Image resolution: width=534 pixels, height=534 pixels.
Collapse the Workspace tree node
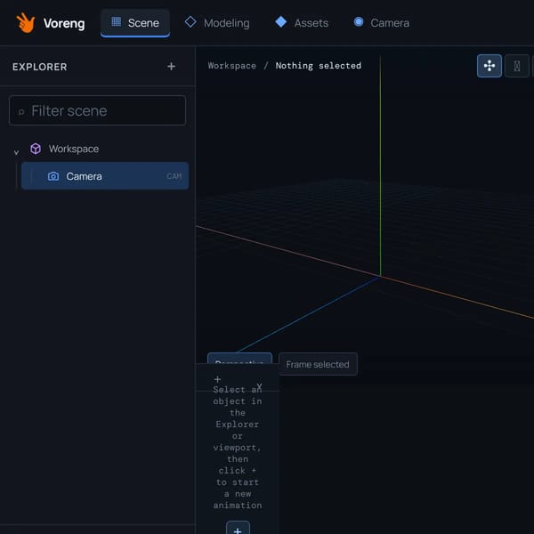pos(16,152)
